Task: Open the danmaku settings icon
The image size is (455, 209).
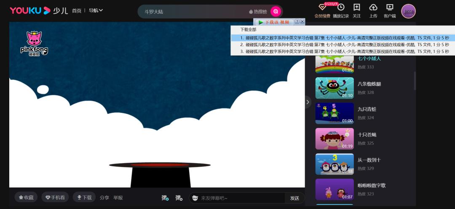Action: (179, 198)
